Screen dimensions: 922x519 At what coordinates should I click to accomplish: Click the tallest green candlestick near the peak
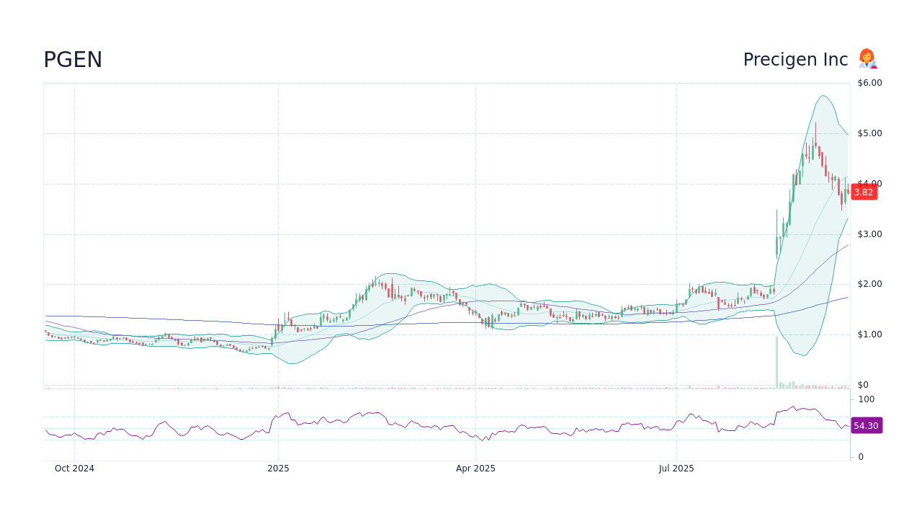815,151
